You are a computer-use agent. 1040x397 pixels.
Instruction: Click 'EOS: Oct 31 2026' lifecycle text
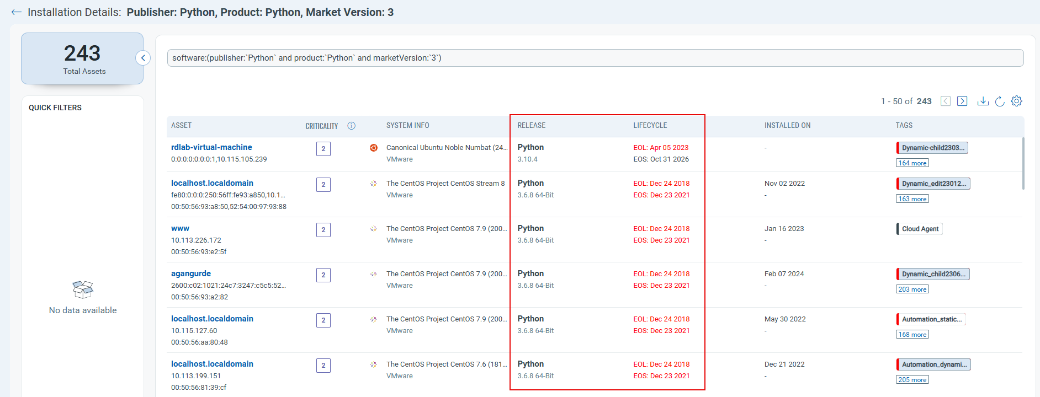661,159
